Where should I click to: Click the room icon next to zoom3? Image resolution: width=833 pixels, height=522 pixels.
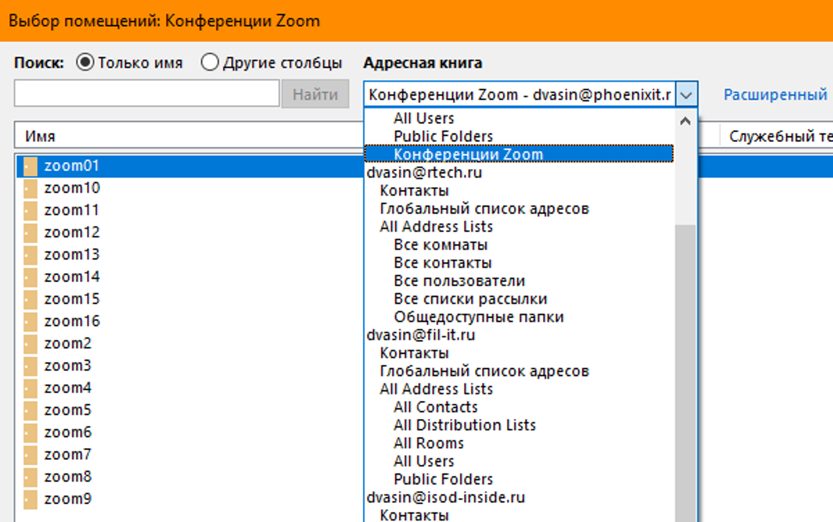coord(30,366)
